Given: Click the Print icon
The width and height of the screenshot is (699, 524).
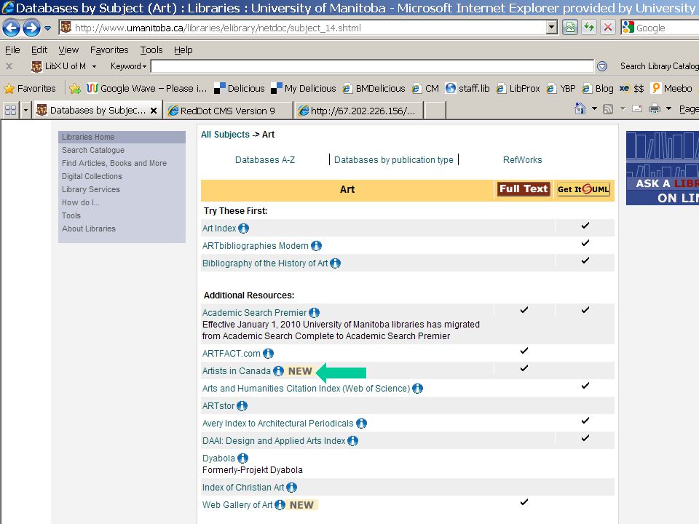Looking at the screenshot, I should 655,108.
